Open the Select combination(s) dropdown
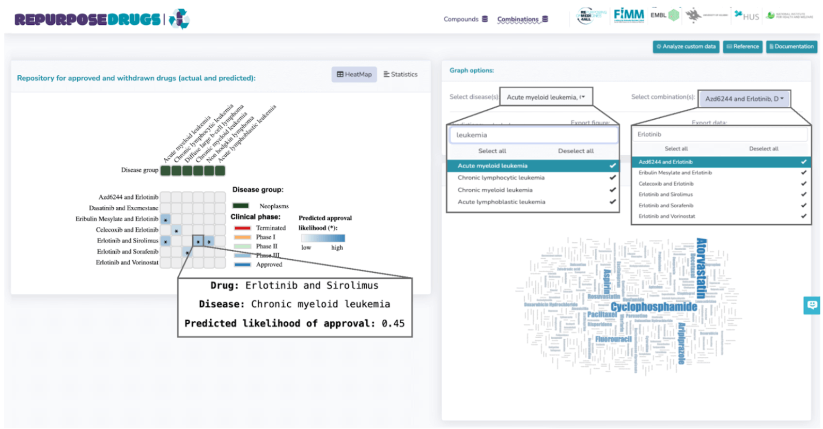The height and width of the screenshot is (429, 823). tap(743, 99)
